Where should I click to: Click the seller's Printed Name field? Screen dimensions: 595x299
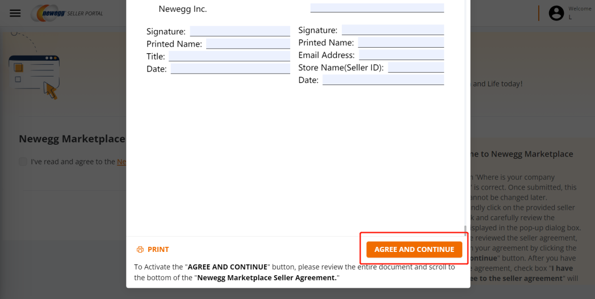tap(400, 43)
